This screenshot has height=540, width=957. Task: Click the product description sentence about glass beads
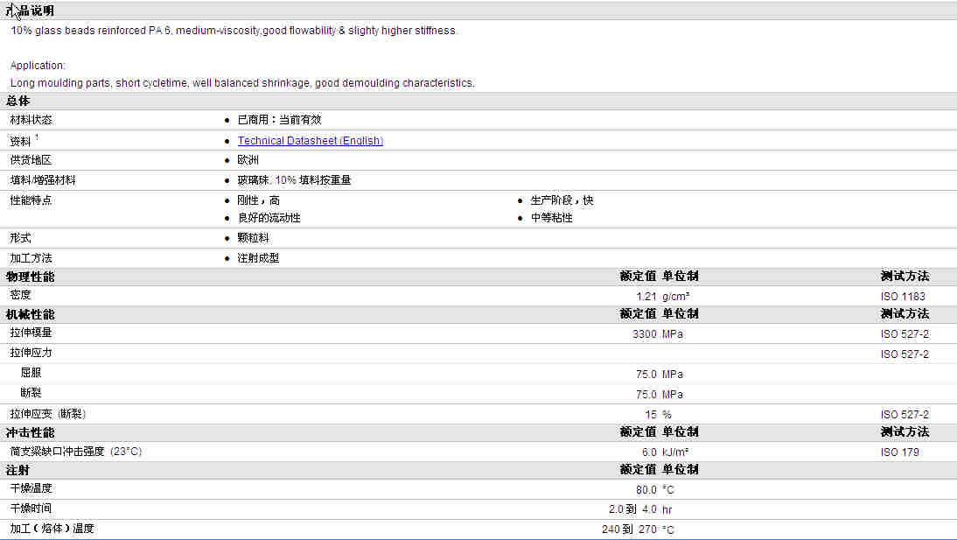point(234,31)
